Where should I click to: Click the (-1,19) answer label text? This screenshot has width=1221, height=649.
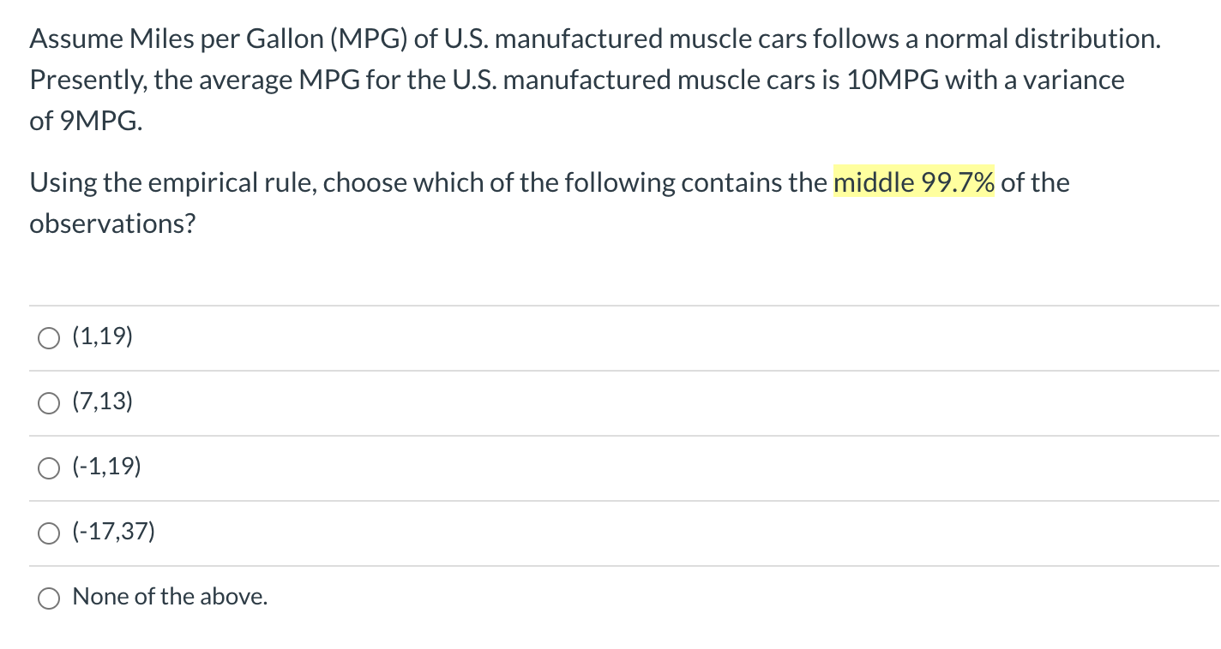pyautogui.click(x=106, y=467)
